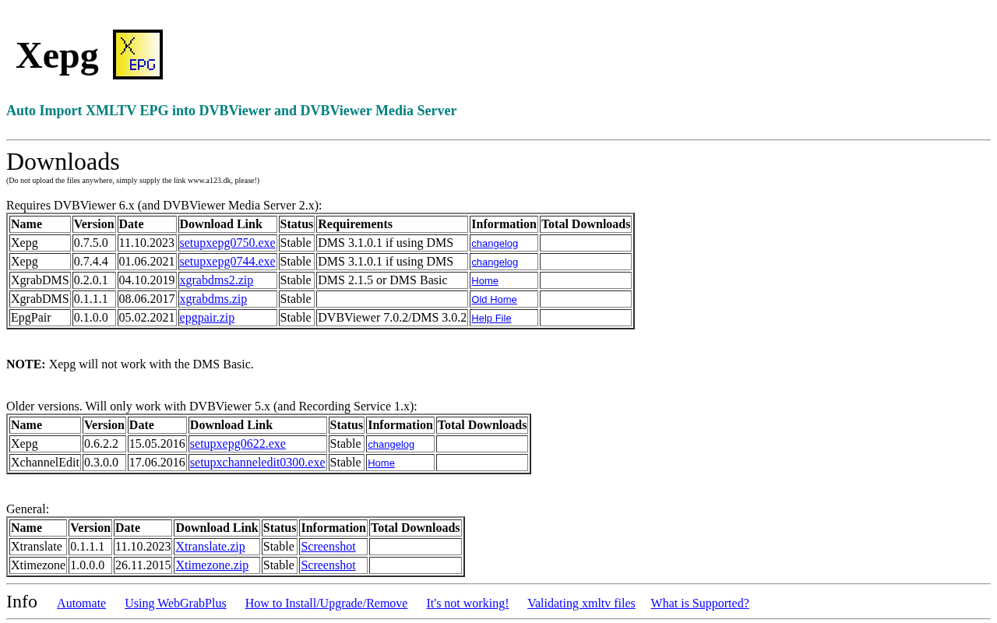
Task: Click the date 11.10.2023 for Xepg
Action: tap(147, 243)
